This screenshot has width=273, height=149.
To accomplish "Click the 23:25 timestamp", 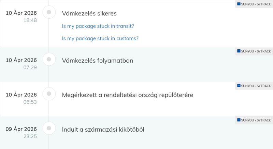I will point(30,136).
